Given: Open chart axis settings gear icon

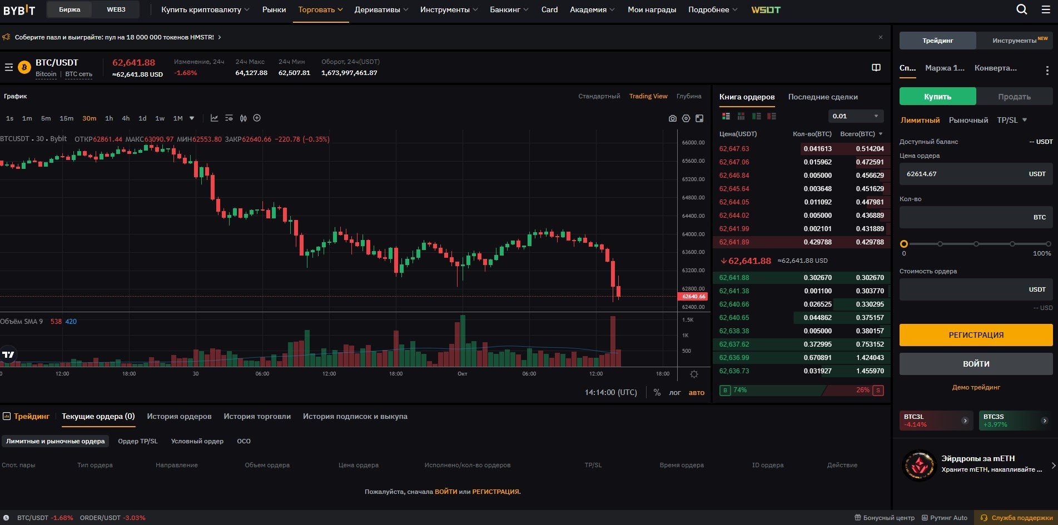Looking at the screenshot, I should pyautogui.click(x=694, y=374).
